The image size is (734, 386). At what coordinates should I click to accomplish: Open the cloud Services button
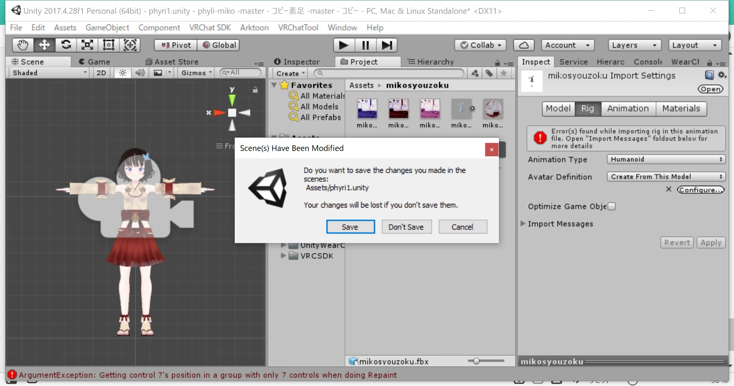point(524,45)
